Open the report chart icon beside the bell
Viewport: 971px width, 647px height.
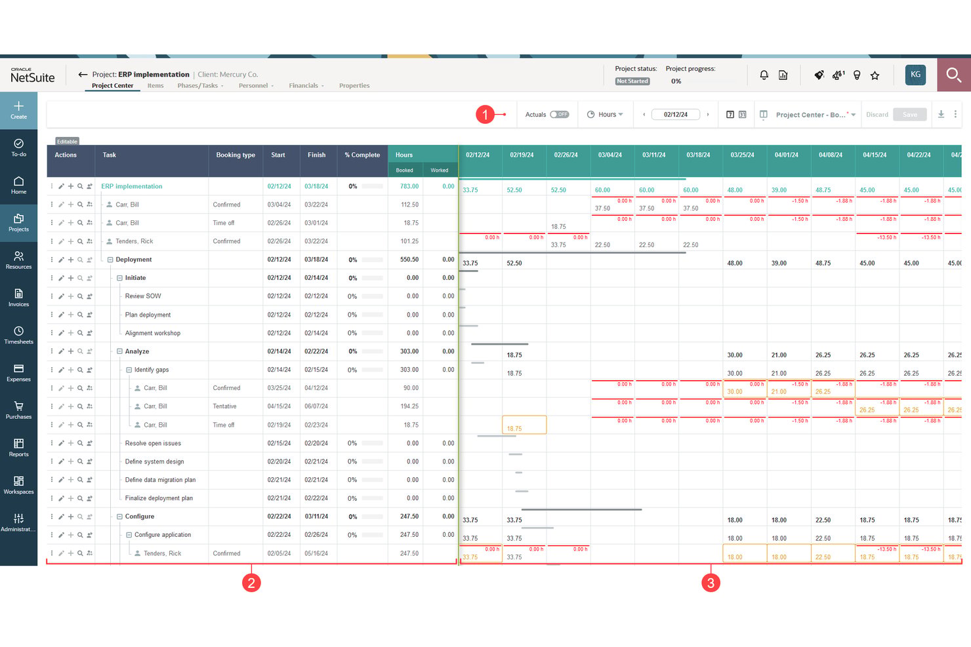pyautogui.click(x=783, y=75)
